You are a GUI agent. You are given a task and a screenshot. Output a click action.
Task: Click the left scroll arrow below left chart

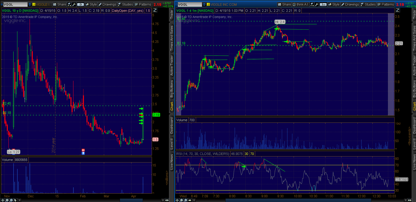(x=20, y=200)
